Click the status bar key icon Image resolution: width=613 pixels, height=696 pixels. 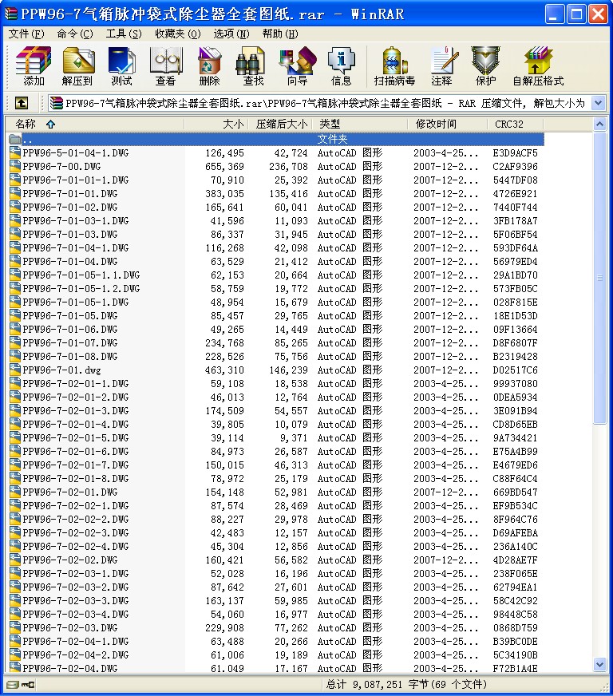click(x=28, y=685)
